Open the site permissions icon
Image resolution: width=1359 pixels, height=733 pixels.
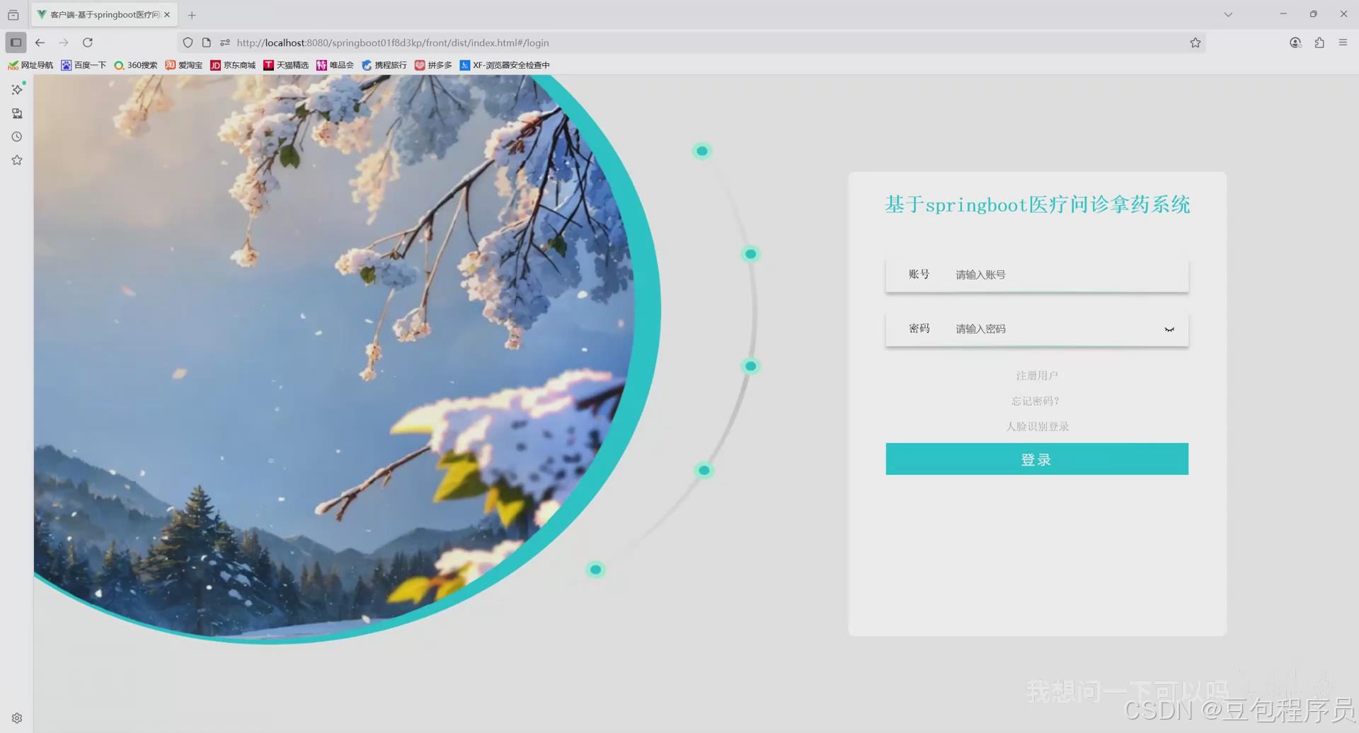coord(225,42)
